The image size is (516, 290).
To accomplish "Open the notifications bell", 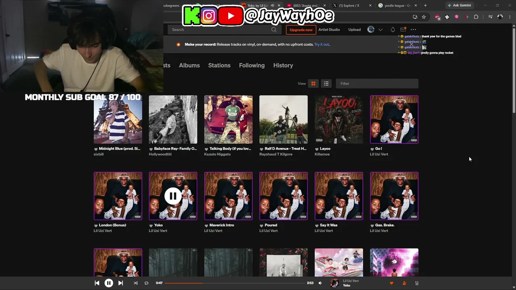I will click(x=393, y=30).
